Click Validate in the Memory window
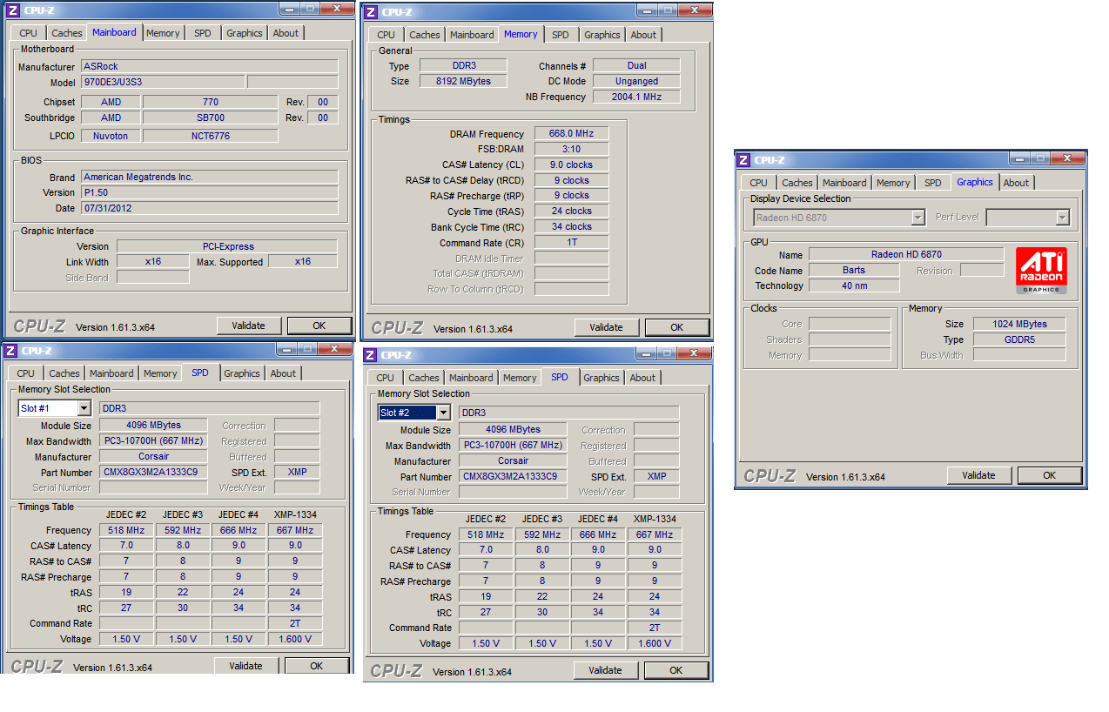The image size is (1109, 712). coord(607,327)
